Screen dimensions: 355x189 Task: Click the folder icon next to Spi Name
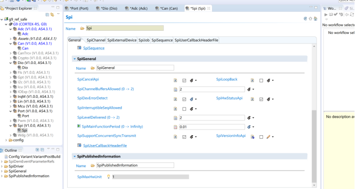point(82,28)
